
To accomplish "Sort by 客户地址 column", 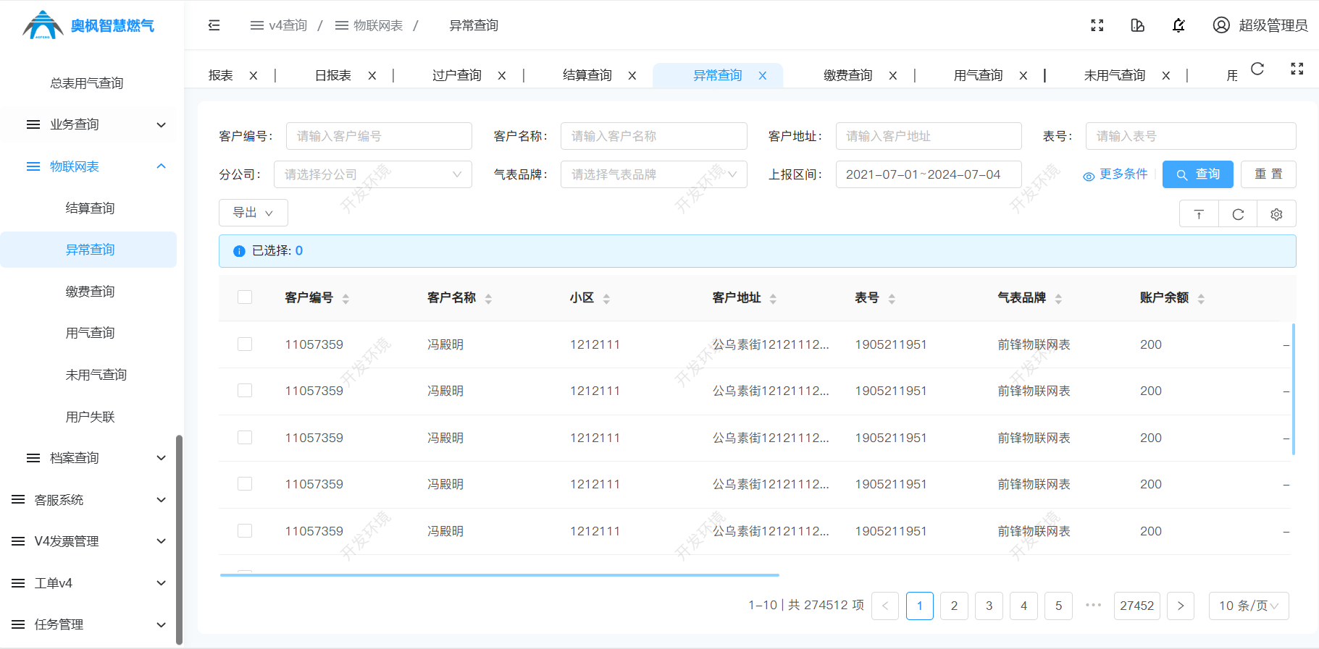I will coord(773,299).
